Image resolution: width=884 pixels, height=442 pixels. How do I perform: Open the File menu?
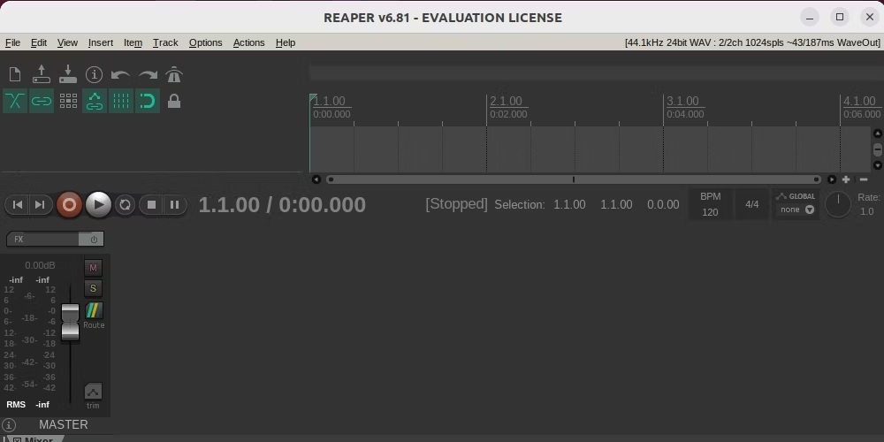12,42
